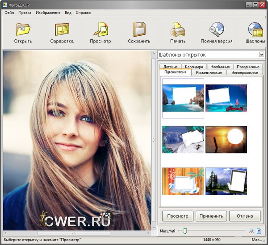Open the Шаблоны toolbar icon
268x245 pixels.
256,30
